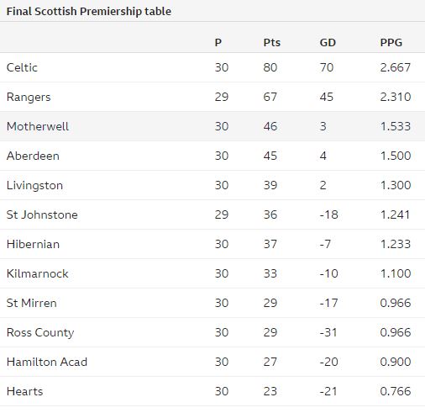Click the Ross County team name
Viewport: 425px width, 413px height.
point(40,333)
